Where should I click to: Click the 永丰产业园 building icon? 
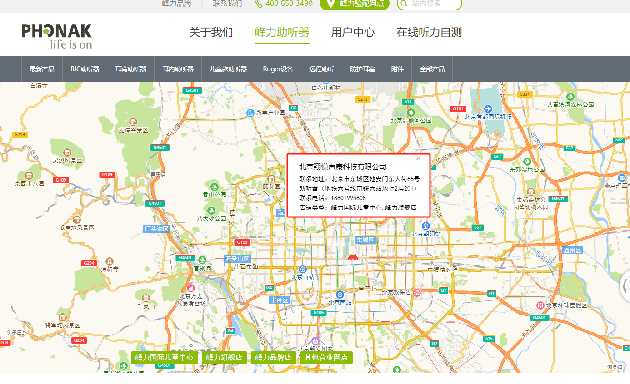pyautogui.click(x=250, y=113)
